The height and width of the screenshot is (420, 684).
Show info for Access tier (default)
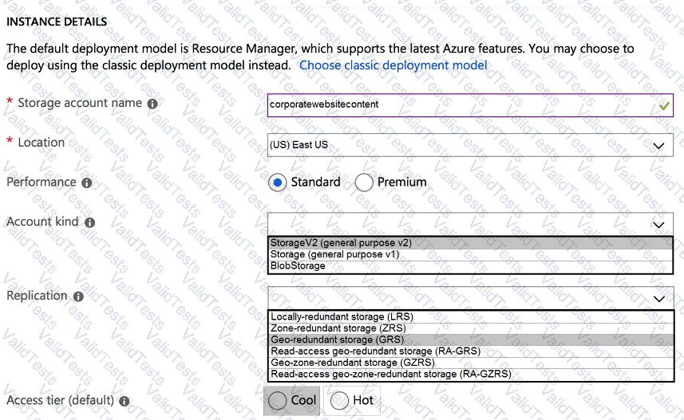[125, 401]
